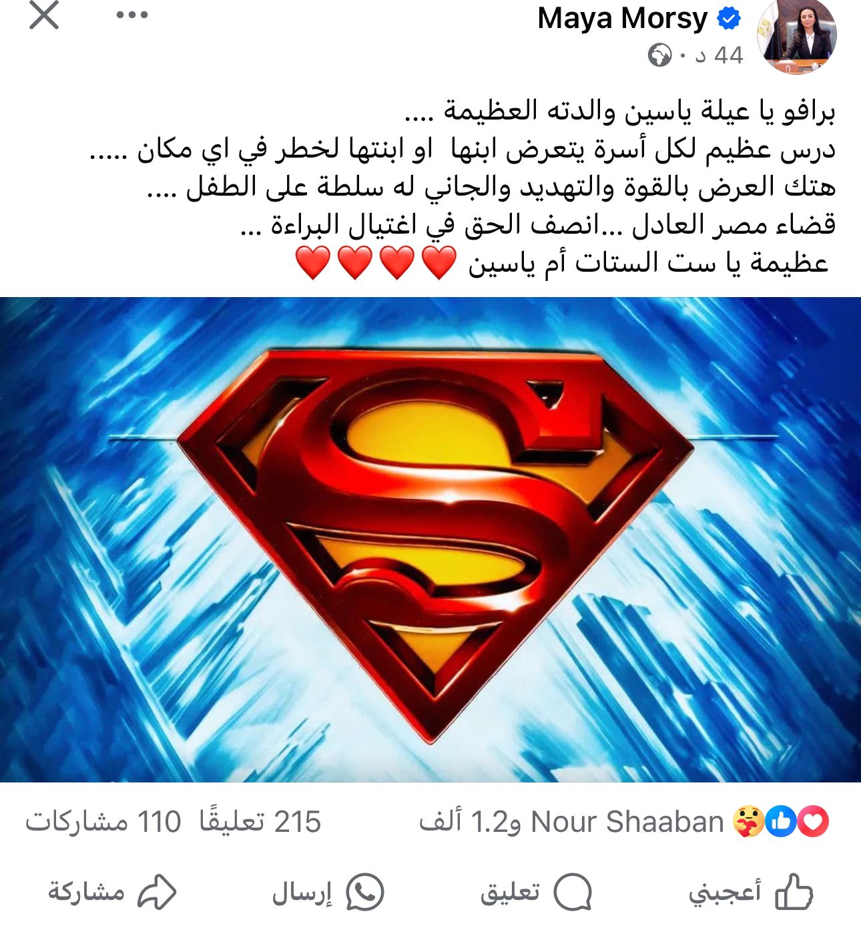Click the مشاركة share label
The width and height of the screenshot is (861, 928).
[x=86, y=892]
